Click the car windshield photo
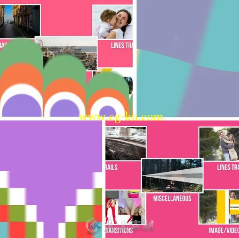239x238 pixels. [x=126, y=144]
